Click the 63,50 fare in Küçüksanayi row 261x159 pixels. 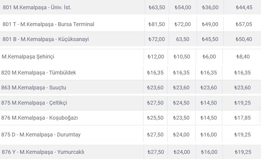click(183, 39)
